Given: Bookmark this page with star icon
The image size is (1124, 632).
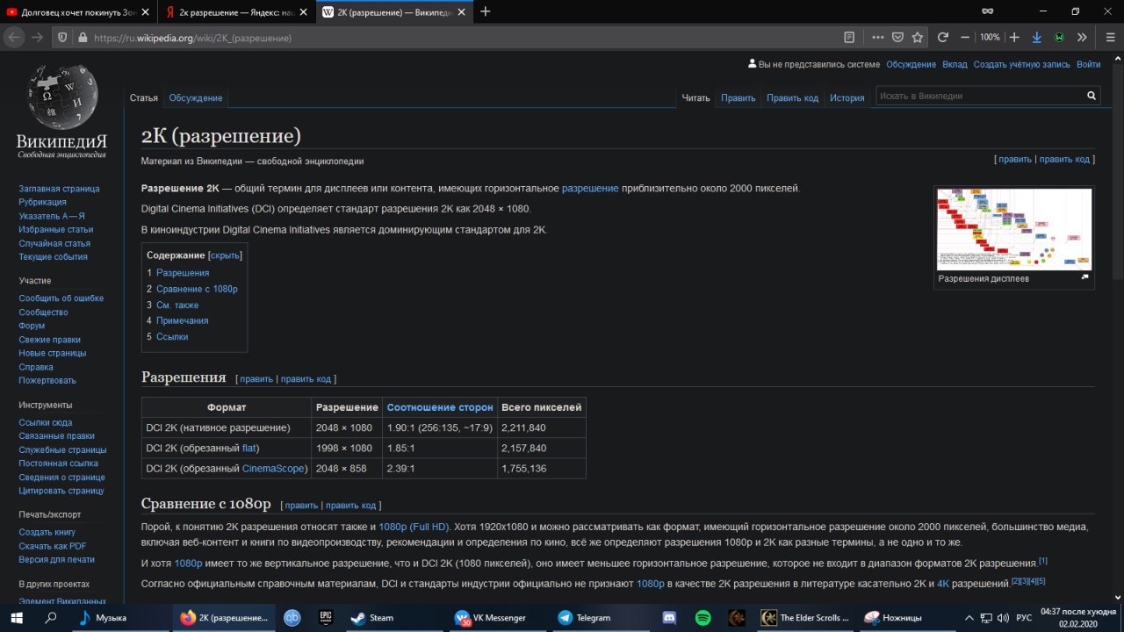Looking at the screenshot, I should coord(918,38).
